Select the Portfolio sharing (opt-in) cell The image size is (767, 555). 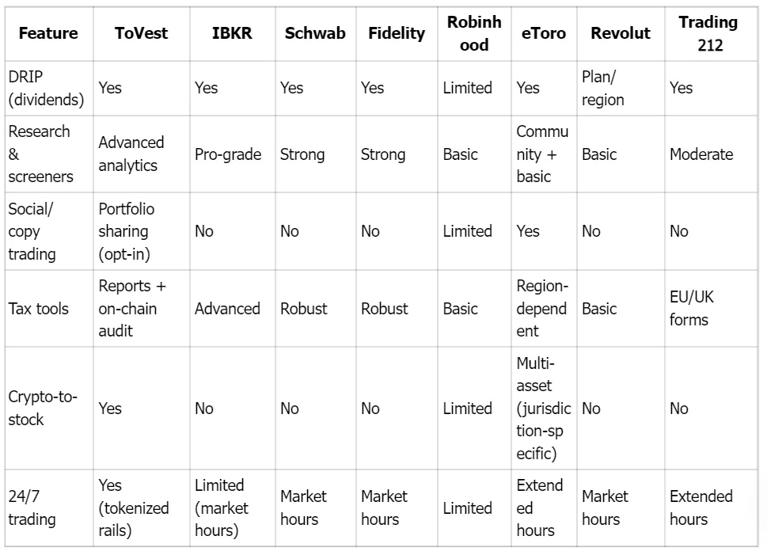click(127, 231)
